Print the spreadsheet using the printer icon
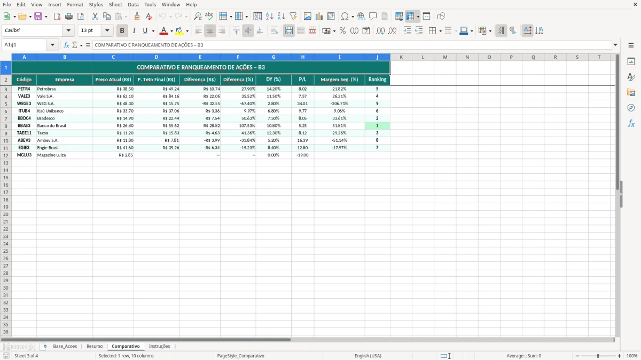The width and height of the screenshot is (641, 360). 69,17
